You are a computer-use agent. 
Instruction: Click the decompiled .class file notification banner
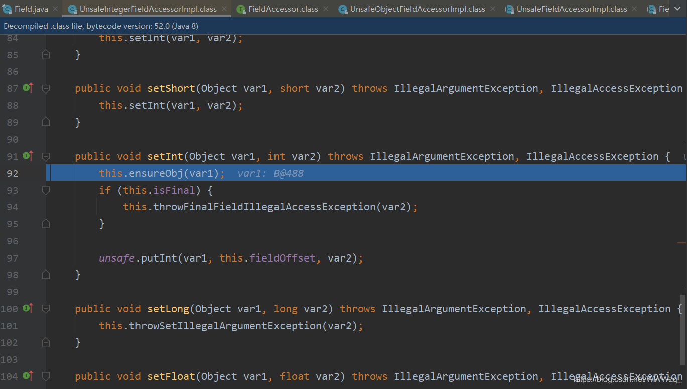tap(343, 26)
